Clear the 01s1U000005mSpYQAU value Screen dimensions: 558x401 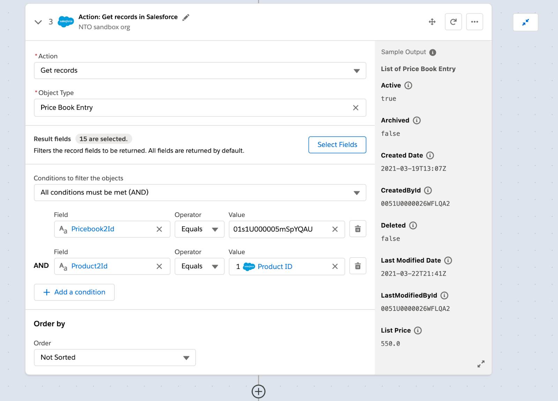[335, 229]
